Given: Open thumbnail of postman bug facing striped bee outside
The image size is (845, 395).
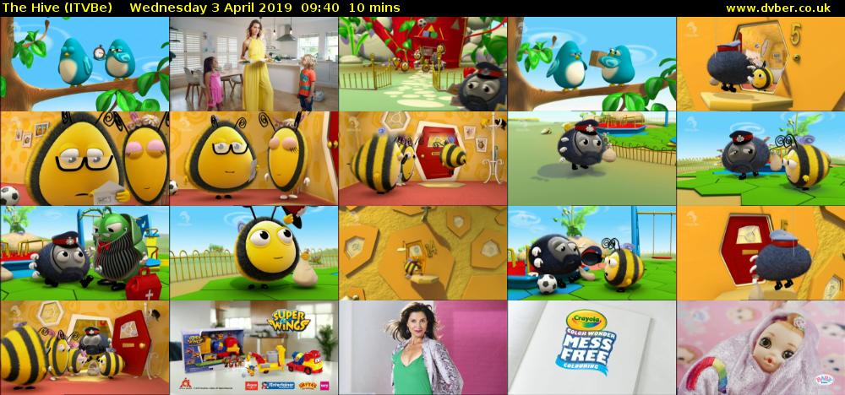Looking at the screenshot, I should tap(761, 158).
